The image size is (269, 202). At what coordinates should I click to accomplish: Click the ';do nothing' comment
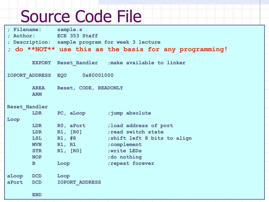click(x=125, y=157)
